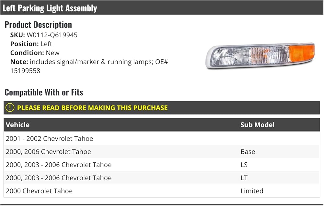Viewport: 324px width, 206px height.
Task: Click the Base sub model cell
Action: click(248, 152)
